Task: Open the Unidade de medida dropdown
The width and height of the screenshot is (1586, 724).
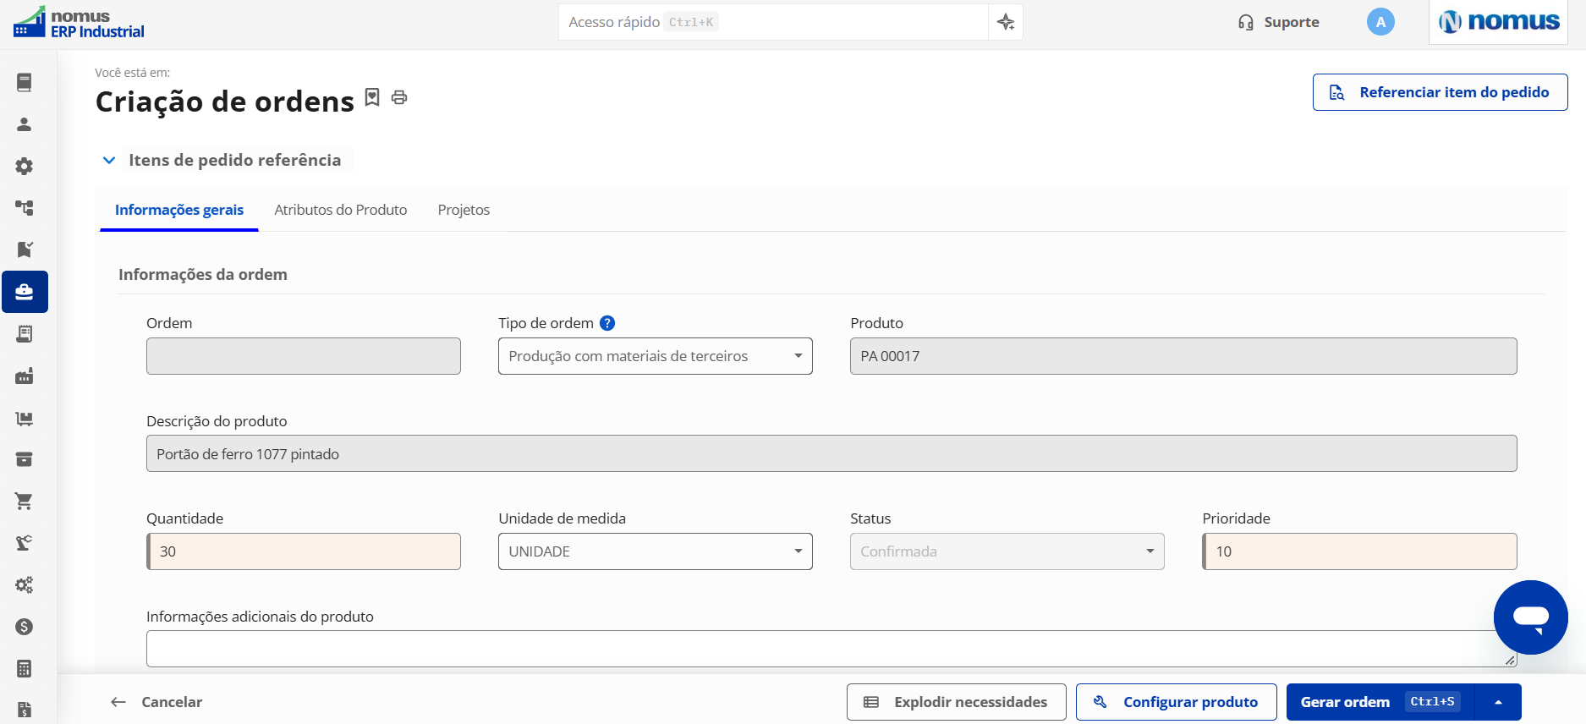Action: (x=655, y=551)
